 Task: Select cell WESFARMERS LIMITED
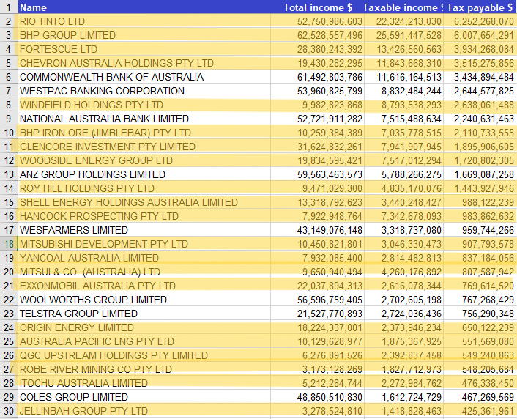(x=144, y=230)
